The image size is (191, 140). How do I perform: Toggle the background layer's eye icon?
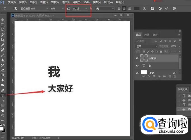tap(137, 73)
